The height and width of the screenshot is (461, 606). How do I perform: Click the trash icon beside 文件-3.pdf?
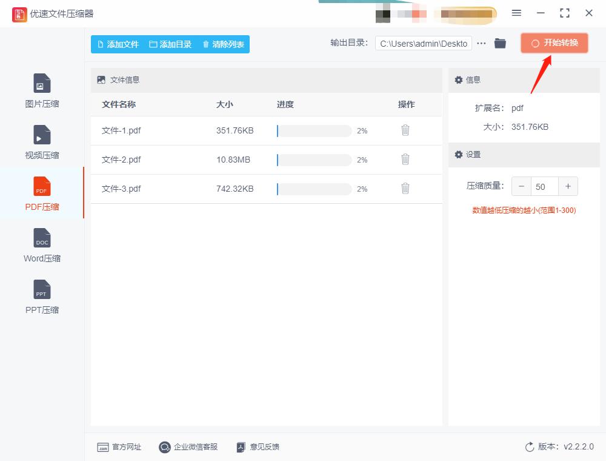coord(405,188)
